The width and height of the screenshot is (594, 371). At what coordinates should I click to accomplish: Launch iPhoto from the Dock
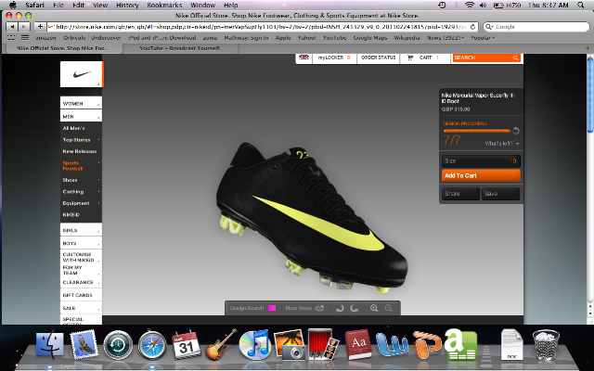coord(290,344)
